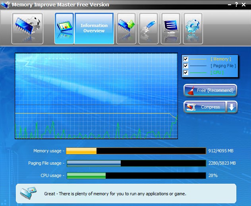Click the memory chip and gear logo icon
The height and width of the screenshot is (206, 251).
(27, 28)
